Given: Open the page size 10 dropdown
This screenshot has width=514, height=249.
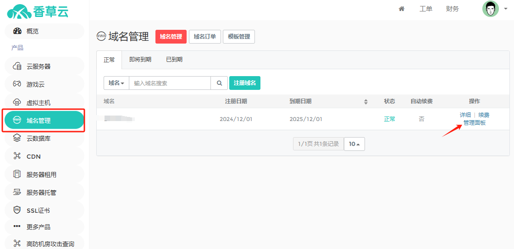Looking at the screenshot, I should click(x=354, y=144).
